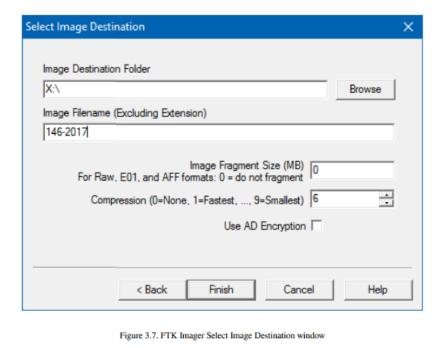The height and width of the screenshot is (348, 448).
Task: Focus the Image Destination Folder field
Action: 185,90
